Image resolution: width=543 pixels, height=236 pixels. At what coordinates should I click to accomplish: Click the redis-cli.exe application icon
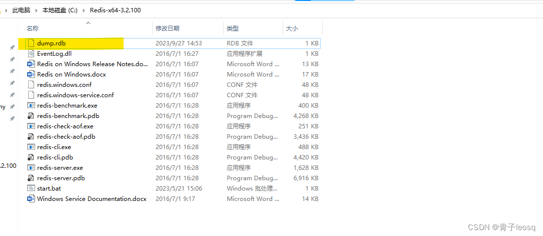pyautogui.click(x=31, y=147)
